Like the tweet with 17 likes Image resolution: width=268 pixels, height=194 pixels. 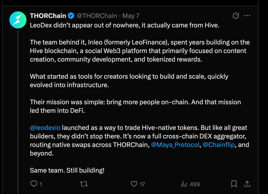[x=134, y=184]
